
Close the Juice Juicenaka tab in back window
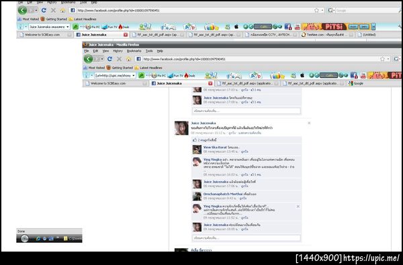point(126,35)
